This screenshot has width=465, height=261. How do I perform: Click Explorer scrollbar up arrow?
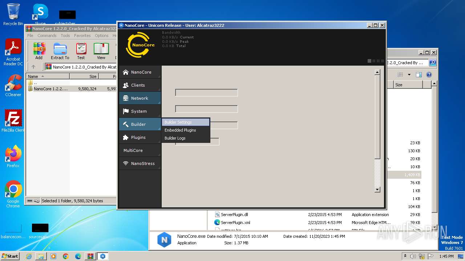(434, 84)
